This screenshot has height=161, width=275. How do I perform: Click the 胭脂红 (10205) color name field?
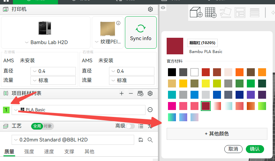(x=202, y=43)
